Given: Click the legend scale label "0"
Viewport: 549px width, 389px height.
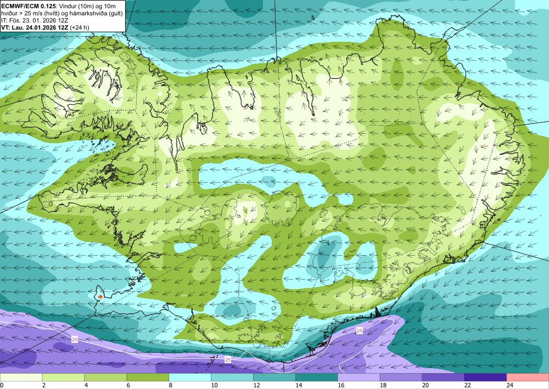Looking at the screenshot, I should 2,386.
